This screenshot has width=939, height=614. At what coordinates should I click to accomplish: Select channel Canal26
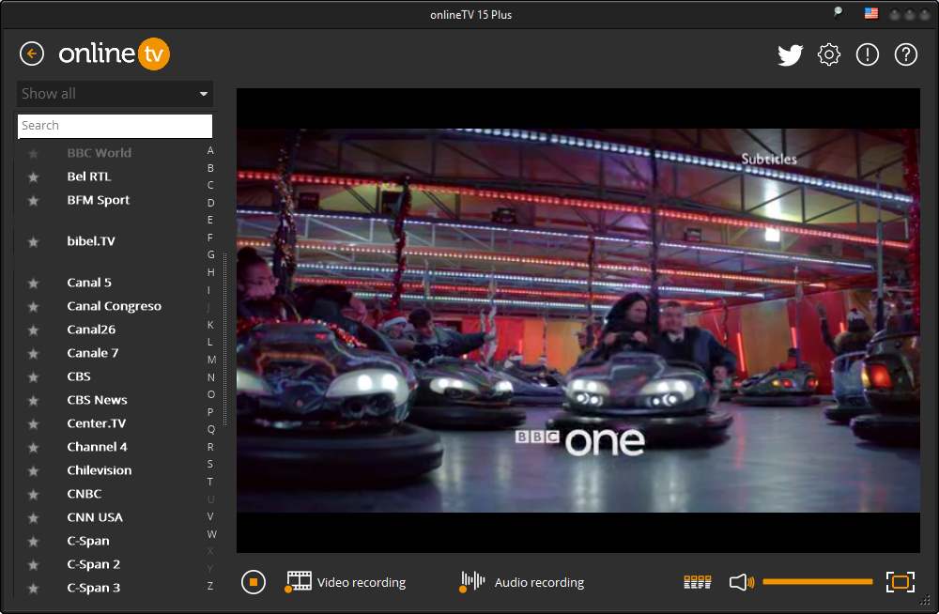[91, 330]
